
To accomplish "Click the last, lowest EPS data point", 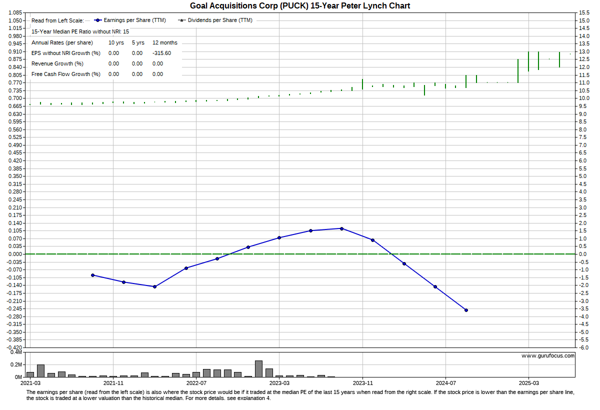I will pyautogui.click(x=466, y=310).
